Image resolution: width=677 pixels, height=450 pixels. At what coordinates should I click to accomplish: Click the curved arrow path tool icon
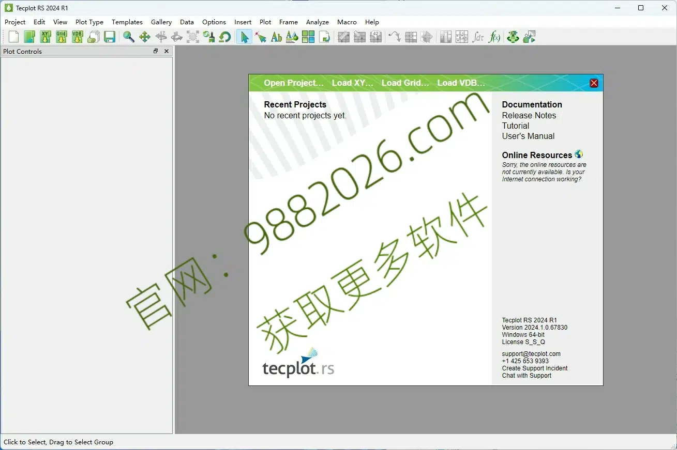coord(395,37)
